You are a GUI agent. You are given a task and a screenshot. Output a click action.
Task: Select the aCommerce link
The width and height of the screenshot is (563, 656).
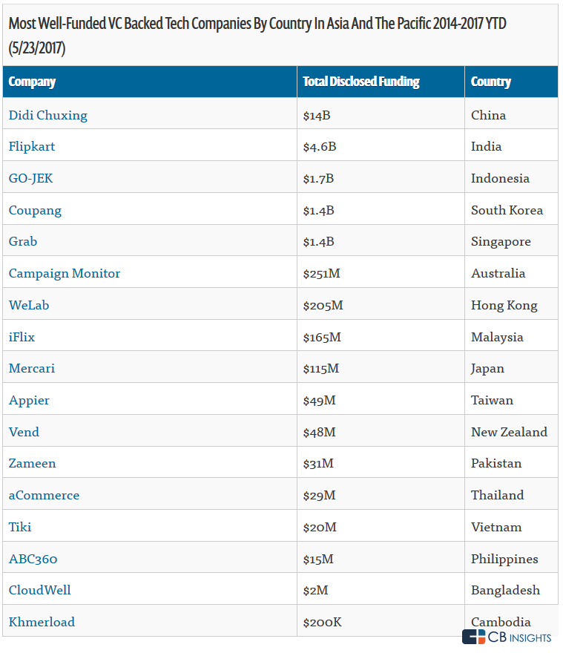[44, 495]
